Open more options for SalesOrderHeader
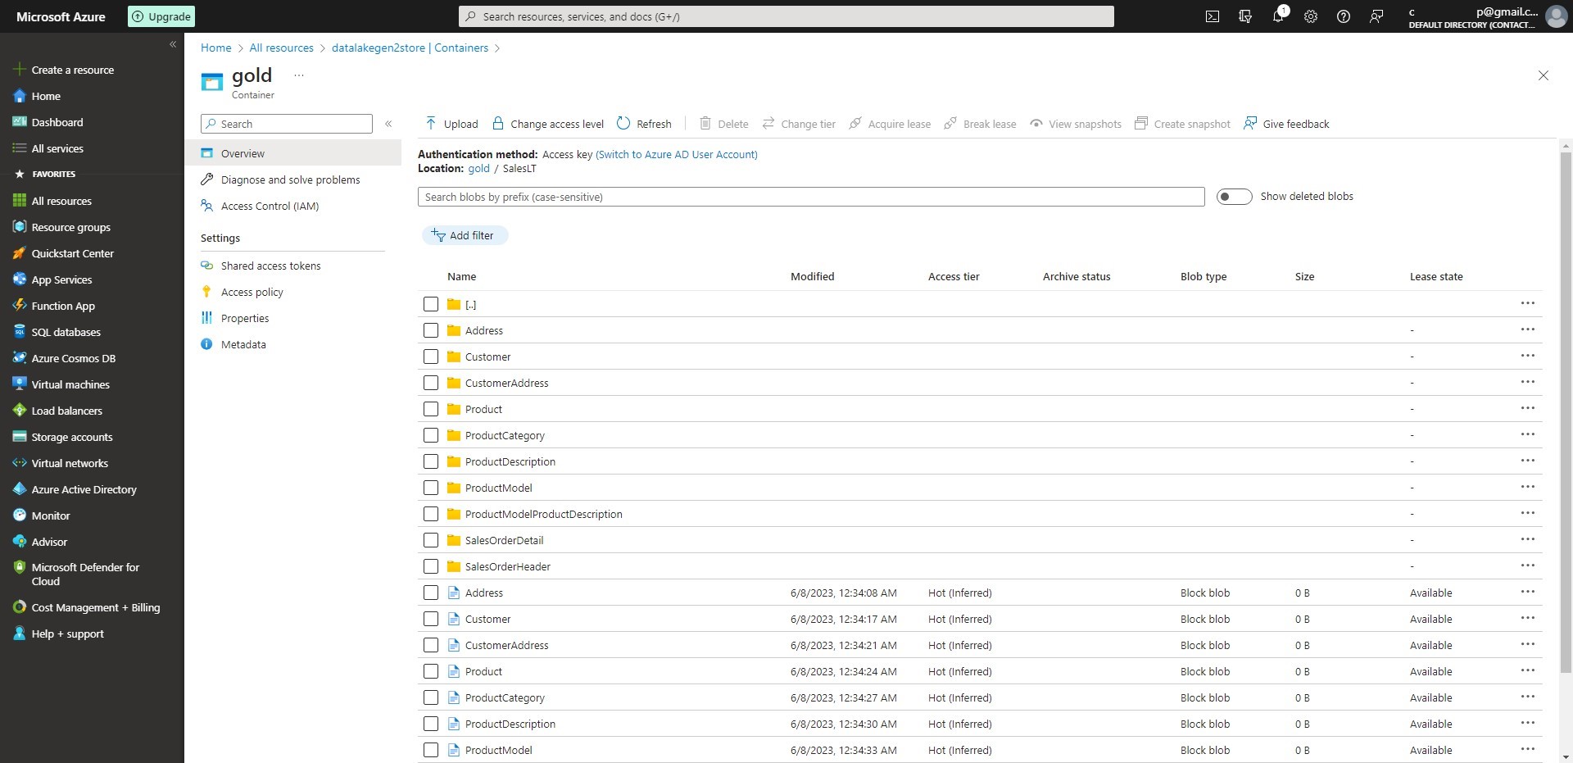Viewport: 1573px width, 763px height. [x=1529, y=565]
